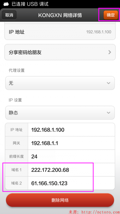Click the proxy settings dropdown arrow
This screenshot has height=214, width=120.
click(x=109, y=83)
